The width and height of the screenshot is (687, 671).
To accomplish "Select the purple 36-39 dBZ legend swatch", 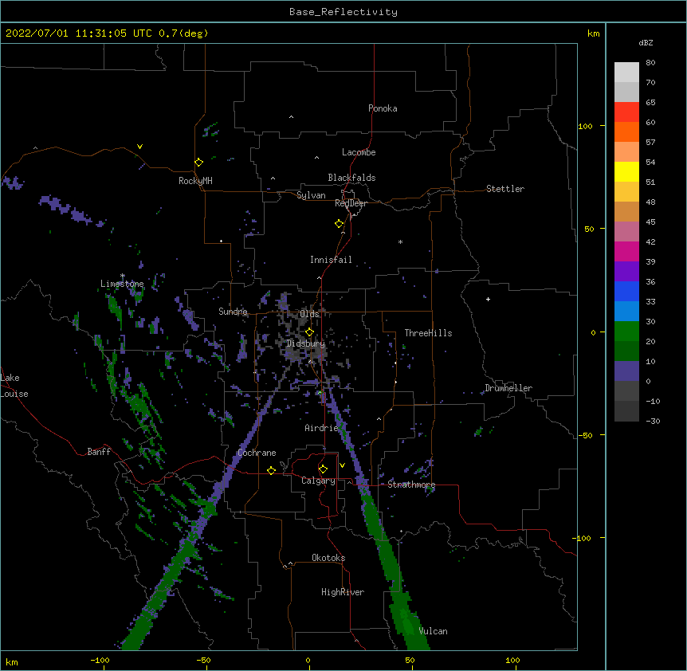I will point(626,272).
